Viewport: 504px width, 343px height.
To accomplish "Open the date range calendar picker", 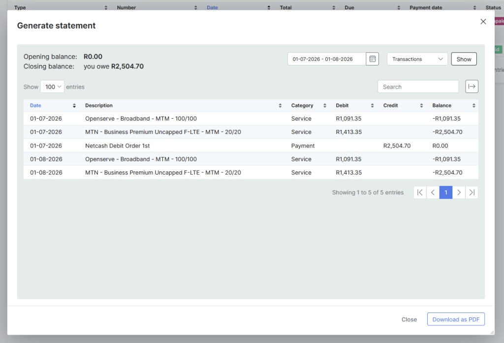I will (372, 59).
